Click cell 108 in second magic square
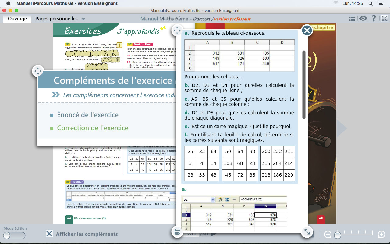 pos(228,163)
